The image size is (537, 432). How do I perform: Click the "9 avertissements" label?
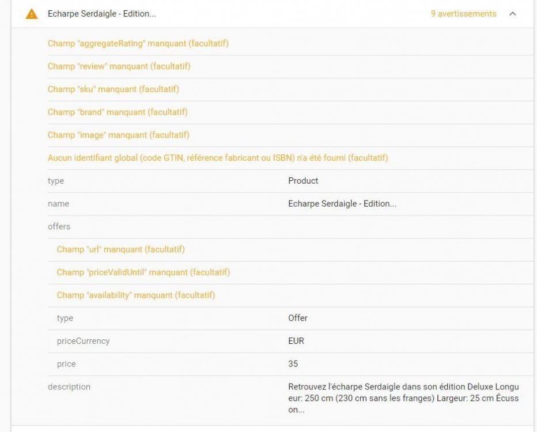pyautogui.click(x=463, y=14)
